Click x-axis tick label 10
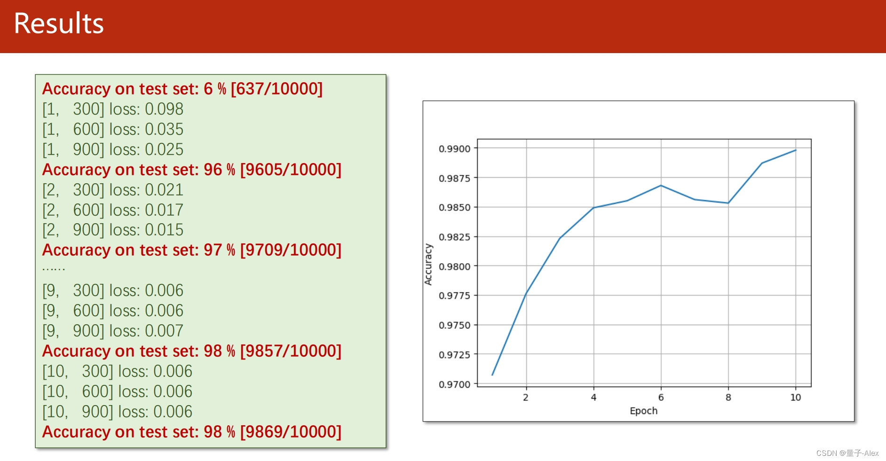 click(796, 398)
